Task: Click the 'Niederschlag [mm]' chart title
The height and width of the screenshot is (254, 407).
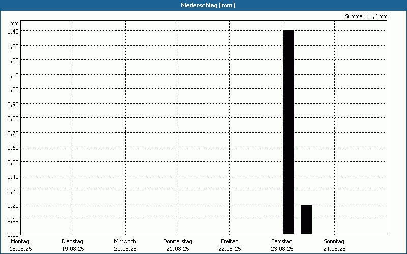Action: coord(208,5)
